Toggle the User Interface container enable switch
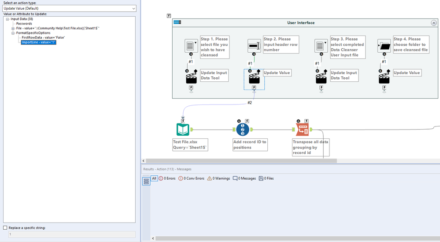440x242 pixels. [177, 22]
